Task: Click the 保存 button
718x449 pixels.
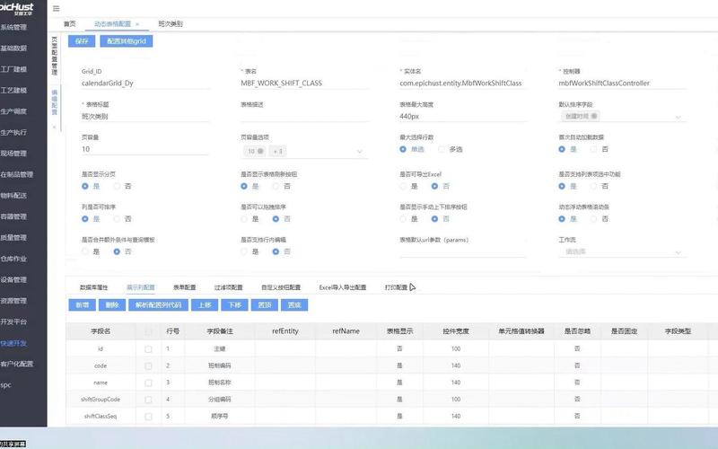Action: point(82,41)
